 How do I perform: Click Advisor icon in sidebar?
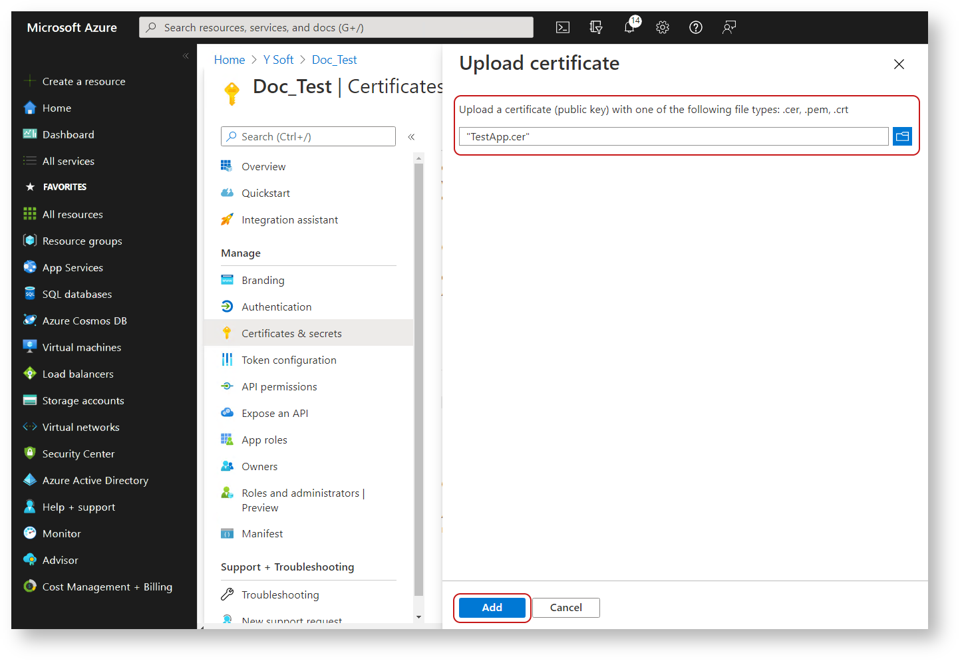point(30,560)
